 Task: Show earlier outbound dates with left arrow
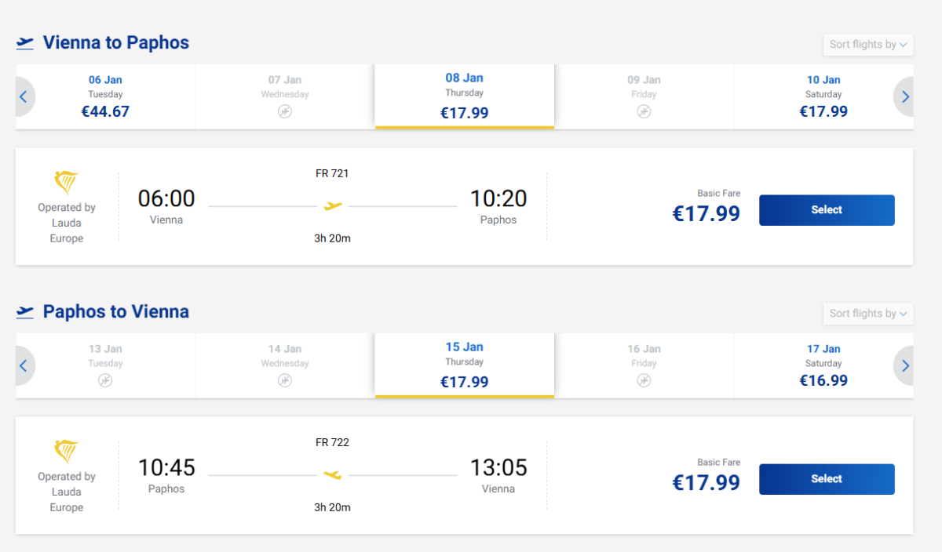point(24,97)
